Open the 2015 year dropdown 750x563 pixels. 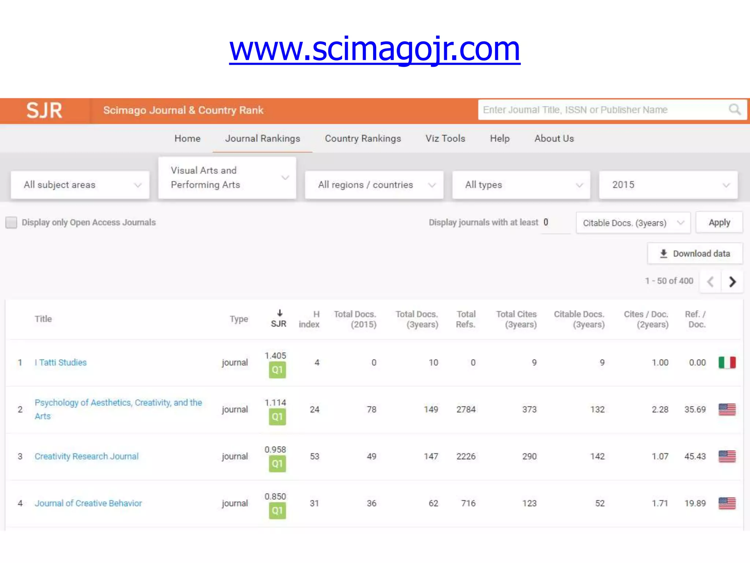coord(668,185)
